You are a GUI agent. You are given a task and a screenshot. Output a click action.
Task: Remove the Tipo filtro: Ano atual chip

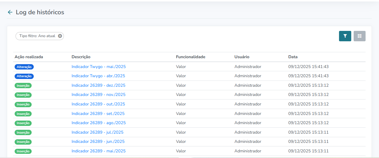click(x=60, y=36)
